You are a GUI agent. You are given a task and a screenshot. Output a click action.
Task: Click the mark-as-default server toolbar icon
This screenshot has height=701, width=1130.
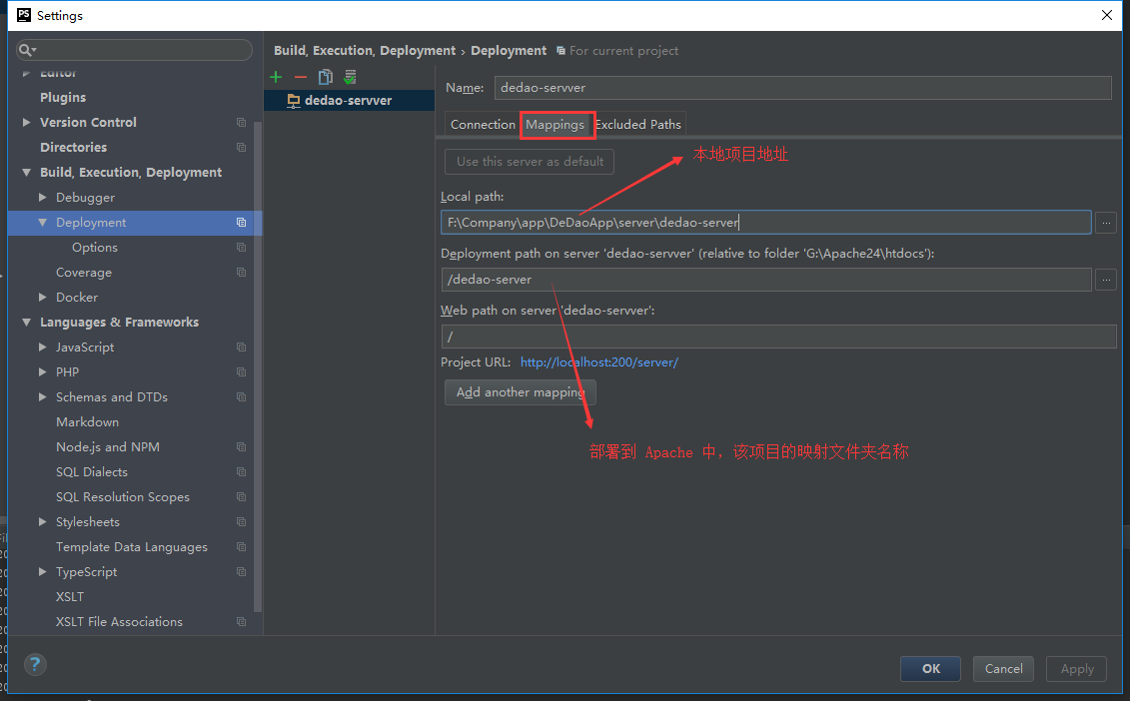[x=351, y=77]
